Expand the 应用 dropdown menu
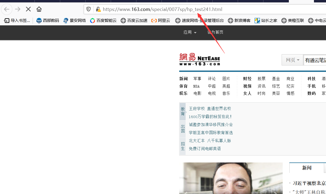The width and height of the screenshot is (326, 194). (x=190, y=32)
